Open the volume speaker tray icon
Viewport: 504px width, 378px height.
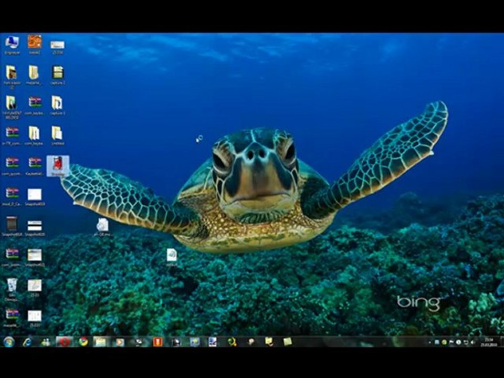click(x=472, y=343)
